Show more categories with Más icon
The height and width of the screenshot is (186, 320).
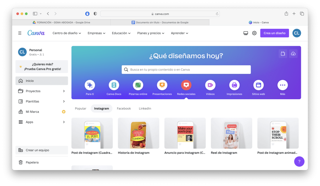tap(282, 85)
